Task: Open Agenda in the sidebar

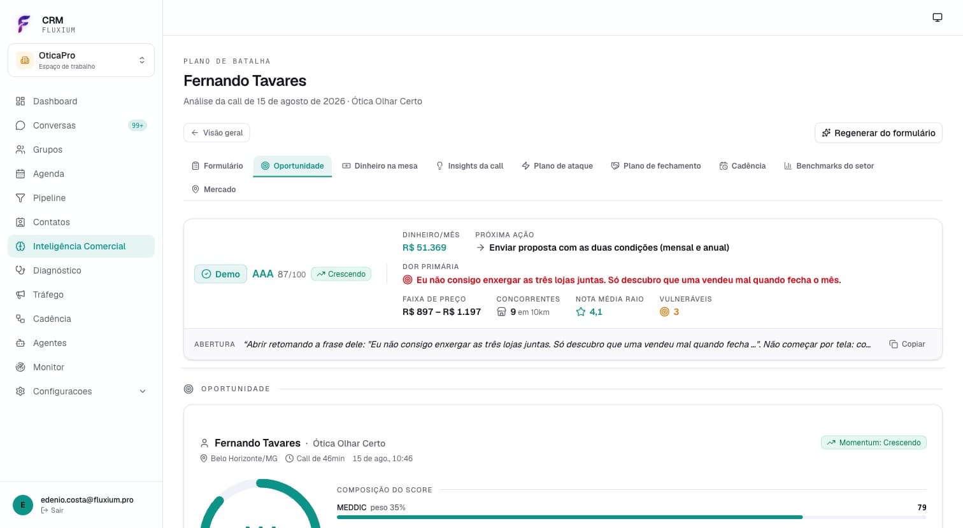Action: 81,174
